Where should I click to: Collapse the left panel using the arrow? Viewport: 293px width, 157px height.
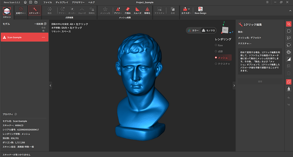pyautogui.click(x=50, y=85)
